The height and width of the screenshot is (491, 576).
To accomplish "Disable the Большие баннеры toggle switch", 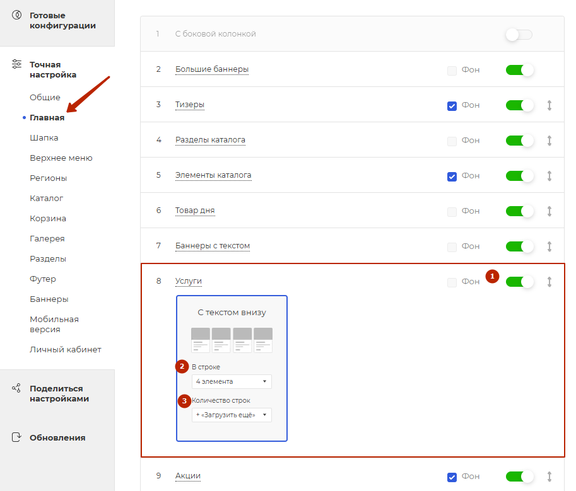I will coord(520,70).
